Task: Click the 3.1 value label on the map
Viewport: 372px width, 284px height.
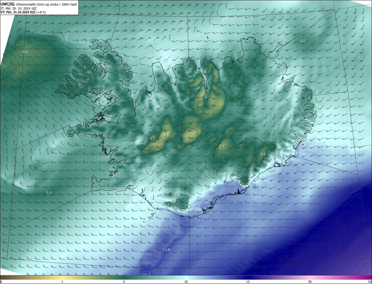Action: [221, 147]
